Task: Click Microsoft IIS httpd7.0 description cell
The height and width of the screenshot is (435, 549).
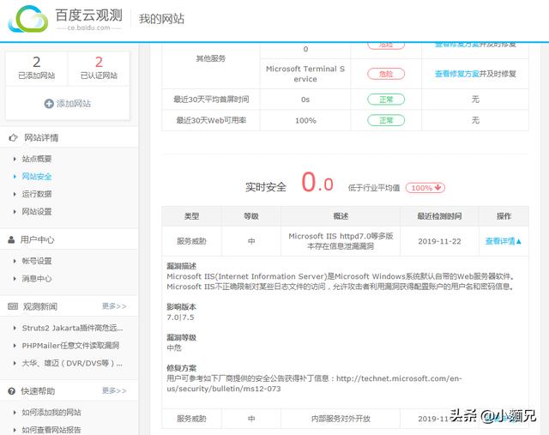Action: click(x=341, y=241)
